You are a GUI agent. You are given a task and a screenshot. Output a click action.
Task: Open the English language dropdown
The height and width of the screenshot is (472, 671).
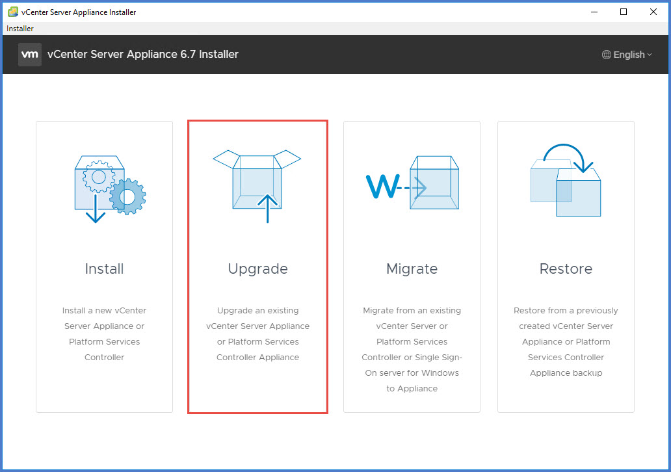628,55
